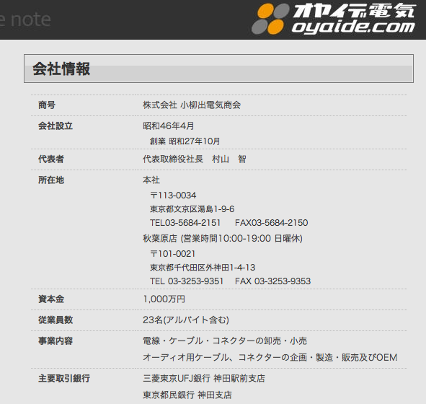Select the line mentioning 販売及びOEM
The image size is (426, 404).
pos(270,357)
